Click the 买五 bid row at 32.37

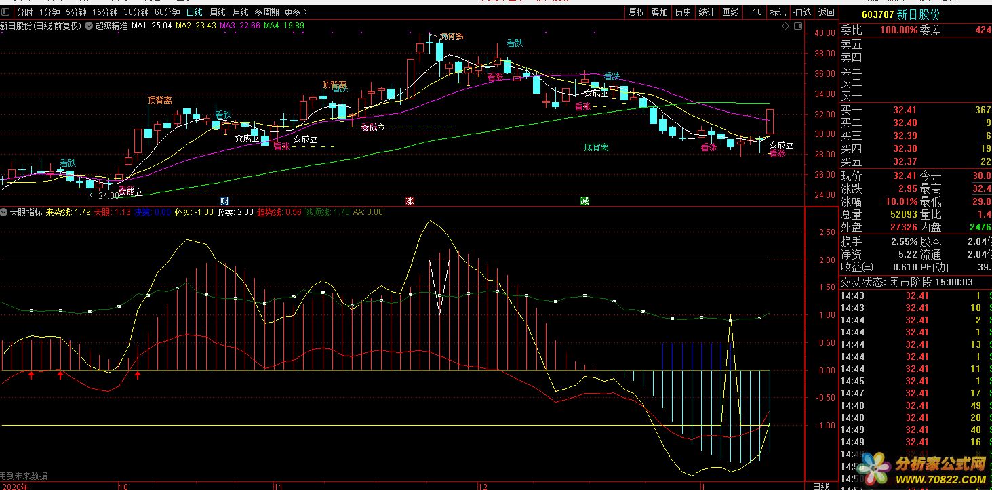click(915, 161)
